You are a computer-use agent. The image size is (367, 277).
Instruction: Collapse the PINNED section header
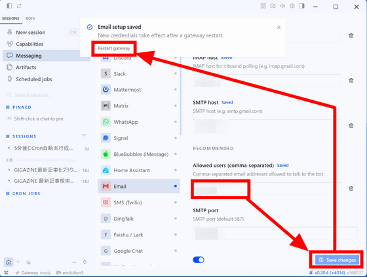tap(18, 107)
